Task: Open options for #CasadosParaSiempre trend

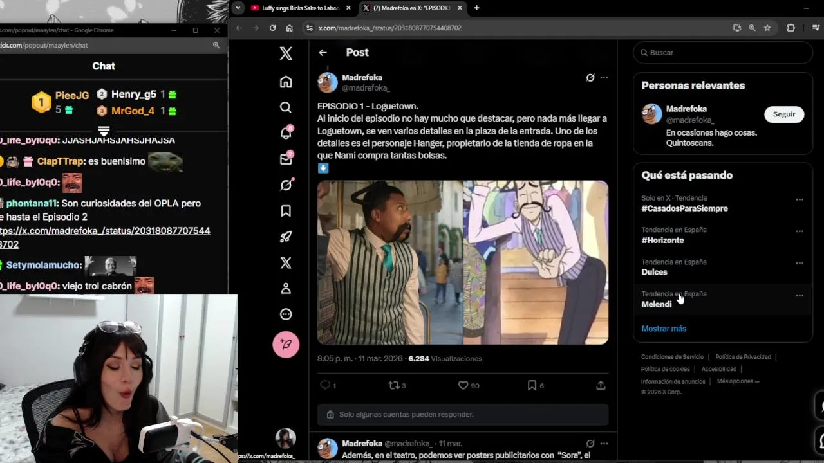Action: pyautogui.click(x=799, y=199)
